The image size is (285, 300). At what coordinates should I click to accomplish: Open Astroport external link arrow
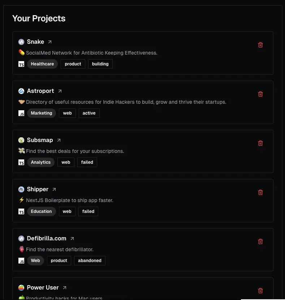click(60, 91)
